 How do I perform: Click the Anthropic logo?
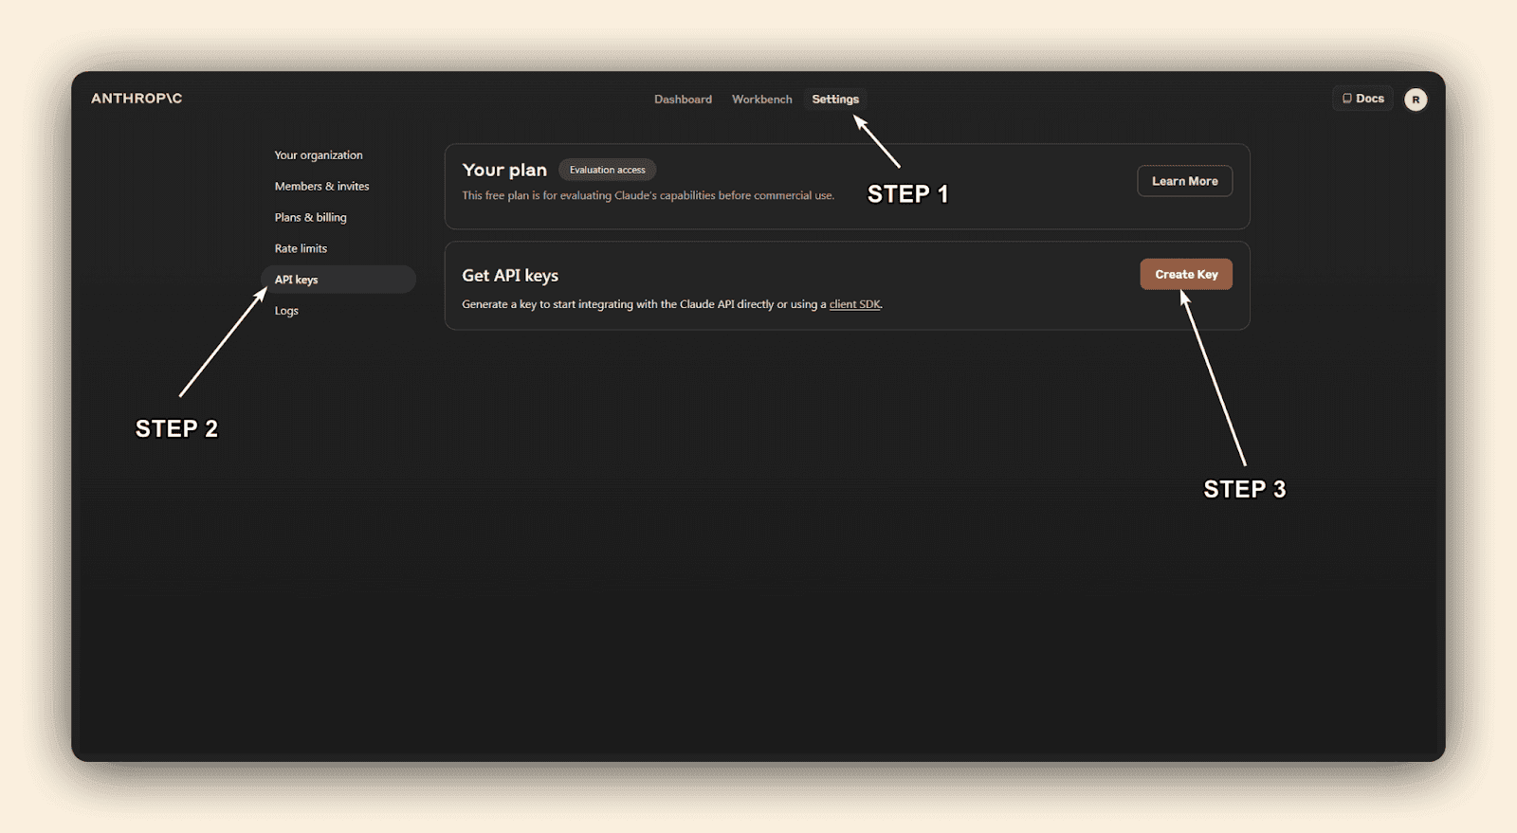pos(137,99)
